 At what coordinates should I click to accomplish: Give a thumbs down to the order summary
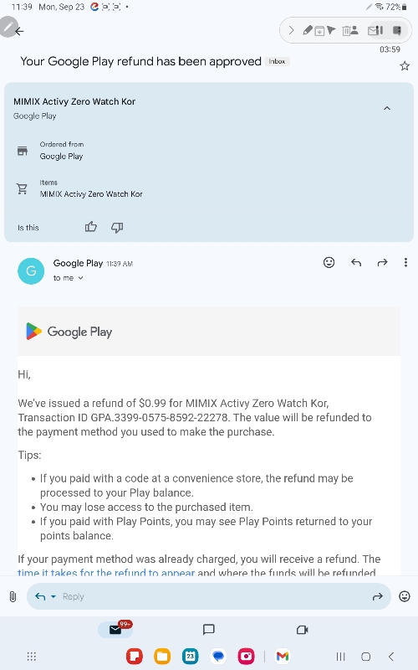[117, 227]
